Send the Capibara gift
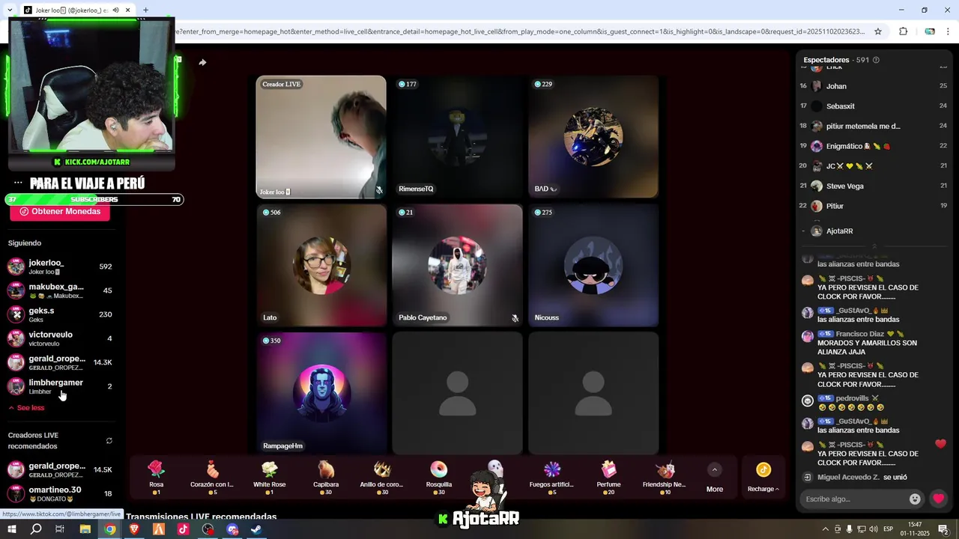The height and width of the screenshot is (539, 959). point(326,477)
